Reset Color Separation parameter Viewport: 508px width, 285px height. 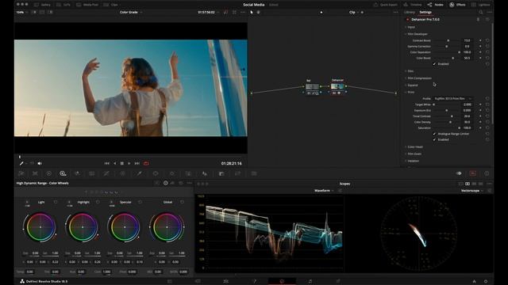[487, 52]
